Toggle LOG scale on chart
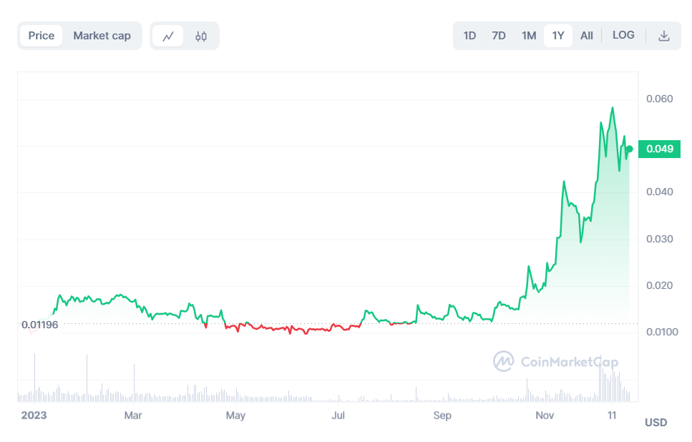The height and width of the screenshot is (442, 692). 623,36
